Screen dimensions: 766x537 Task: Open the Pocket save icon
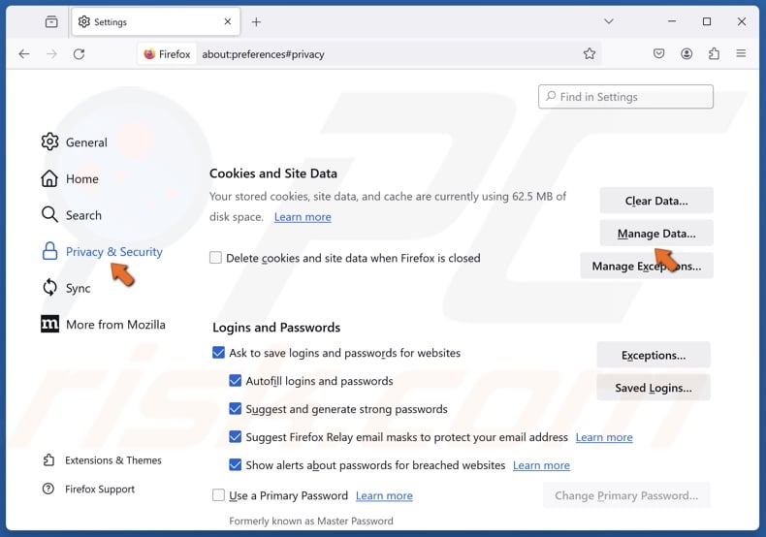(x=658, y=53)
